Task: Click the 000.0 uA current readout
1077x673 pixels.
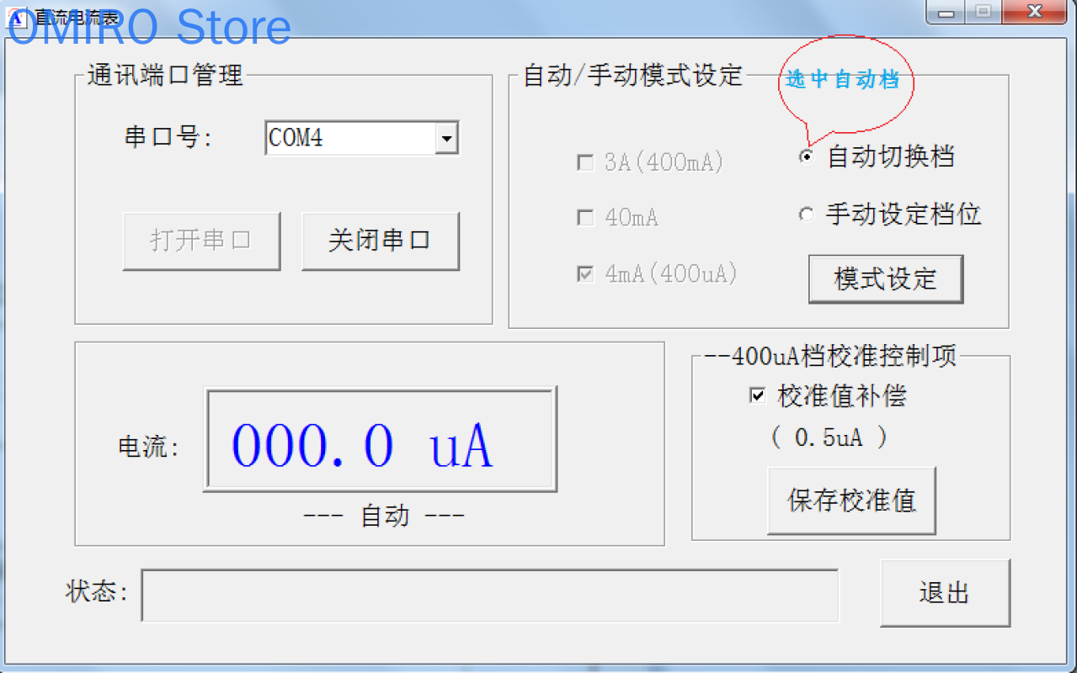Action: [x=380, y=440]
